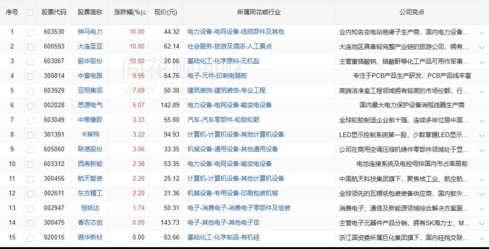Expand chevron in 锦华新材 row

[481, 238]
